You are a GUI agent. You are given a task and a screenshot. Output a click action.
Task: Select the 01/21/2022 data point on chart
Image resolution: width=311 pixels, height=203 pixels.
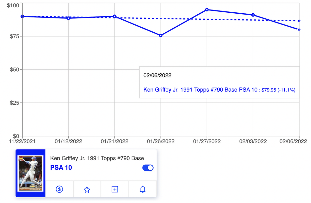point(115,16)
